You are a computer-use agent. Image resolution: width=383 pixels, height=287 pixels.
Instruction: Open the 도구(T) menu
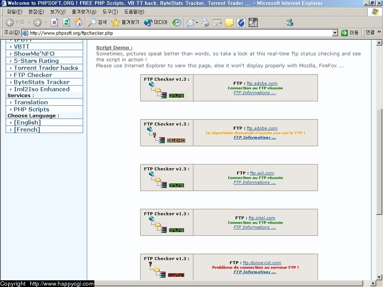coord(110,11)
